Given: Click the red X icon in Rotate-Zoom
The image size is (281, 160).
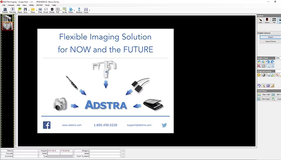Looking at the screenshot, I should 259,66.
